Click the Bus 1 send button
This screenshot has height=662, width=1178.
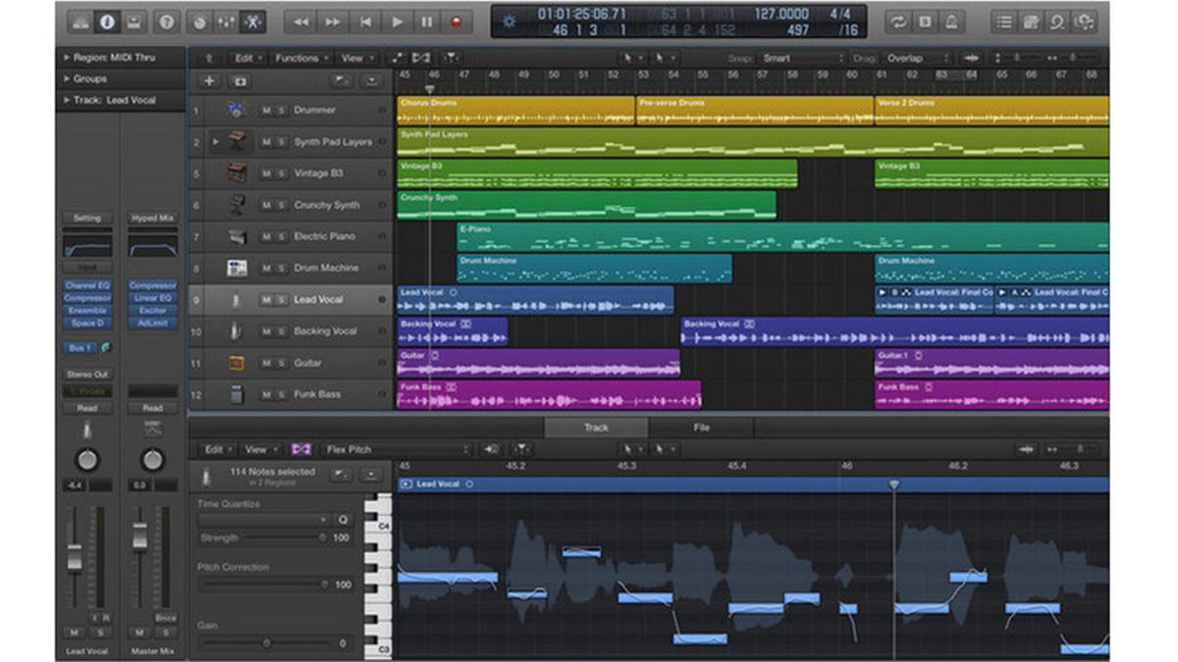(80, 348)
